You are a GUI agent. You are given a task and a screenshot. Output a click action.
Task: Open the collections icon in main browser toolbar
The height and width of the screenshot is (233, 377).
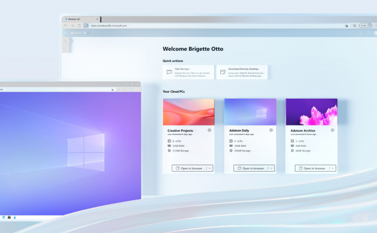354,25
